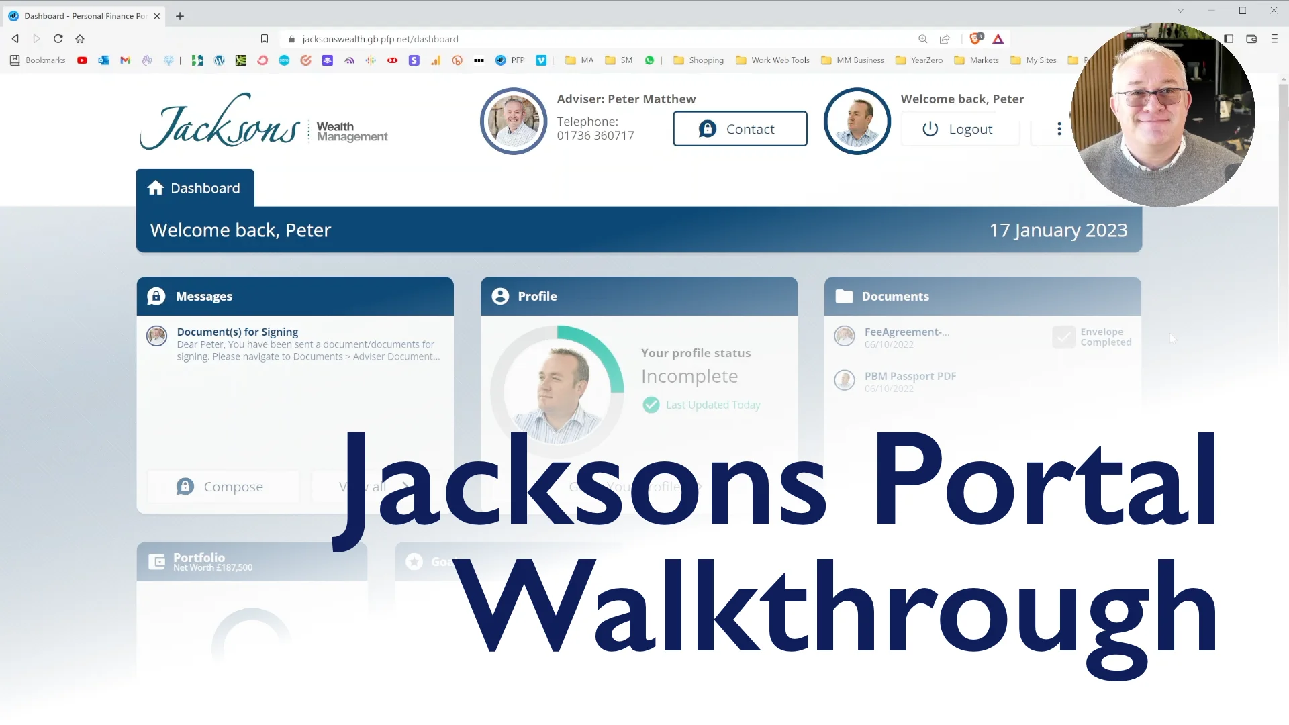Open the Document(s) for Signing message
Image resolution: width=1289 pixels, height=725 pixels.
point(295,344)
